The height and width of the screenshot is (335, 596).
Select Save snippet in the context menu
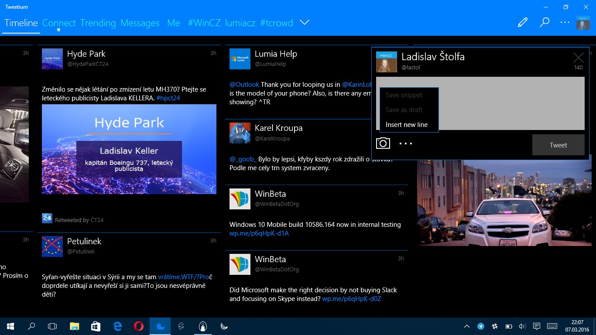tap(409, 95)
